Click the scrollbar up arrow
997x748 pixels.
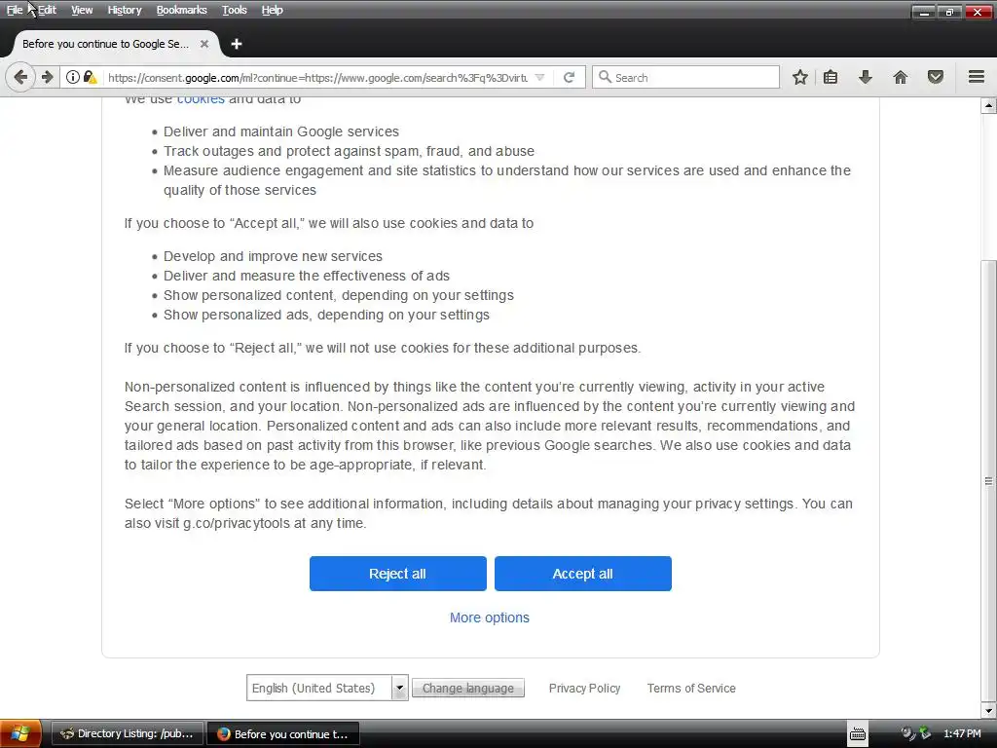click(x=989, y=105)
